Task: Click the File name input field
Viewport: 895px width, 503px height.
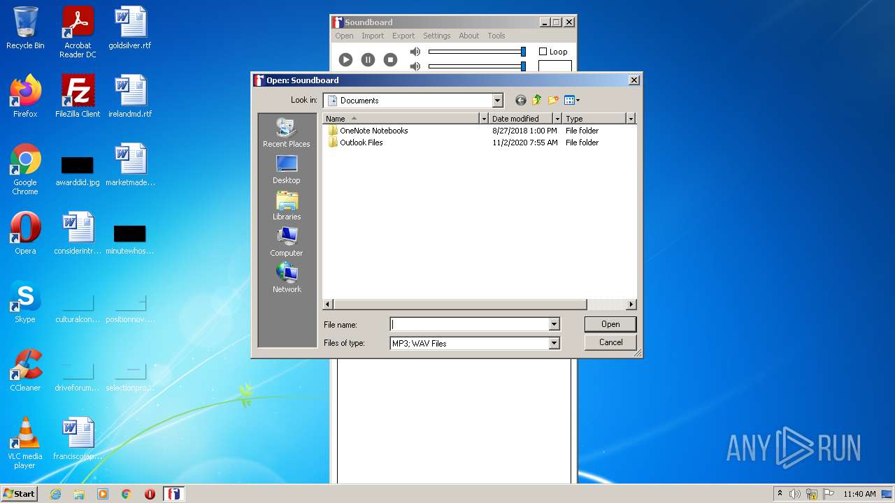Action: coord(469,324)
